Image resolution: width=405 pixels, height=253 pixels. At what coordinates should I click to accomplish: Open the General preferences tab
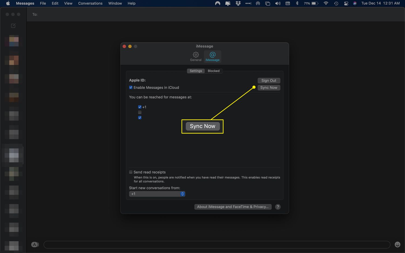(196, 56)
